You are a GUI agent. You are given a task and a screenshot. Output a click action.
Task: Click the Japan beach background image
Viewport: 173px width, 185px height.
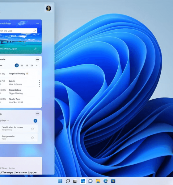click(x=21, y=40)
